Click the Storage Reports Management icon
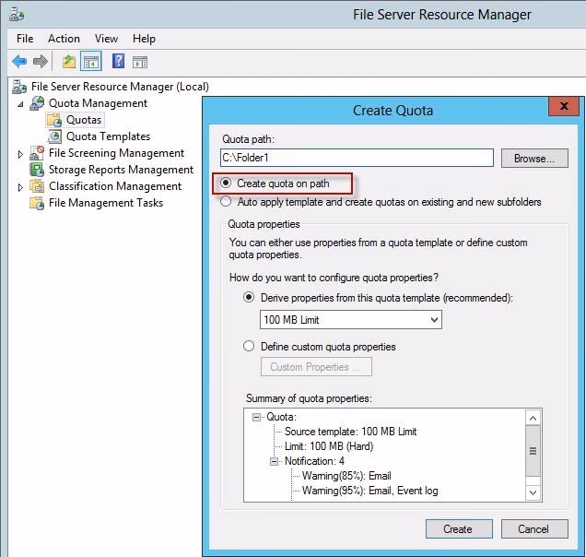This screenshot has height=557, width=586. tap(37, 170)
